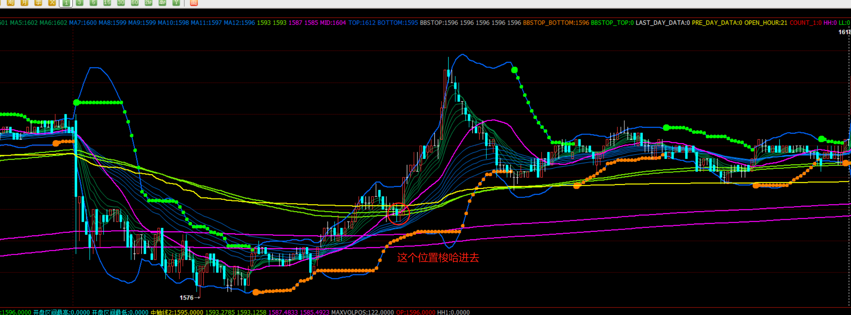Select the red circle entry marker

click(x=398, y=214)
